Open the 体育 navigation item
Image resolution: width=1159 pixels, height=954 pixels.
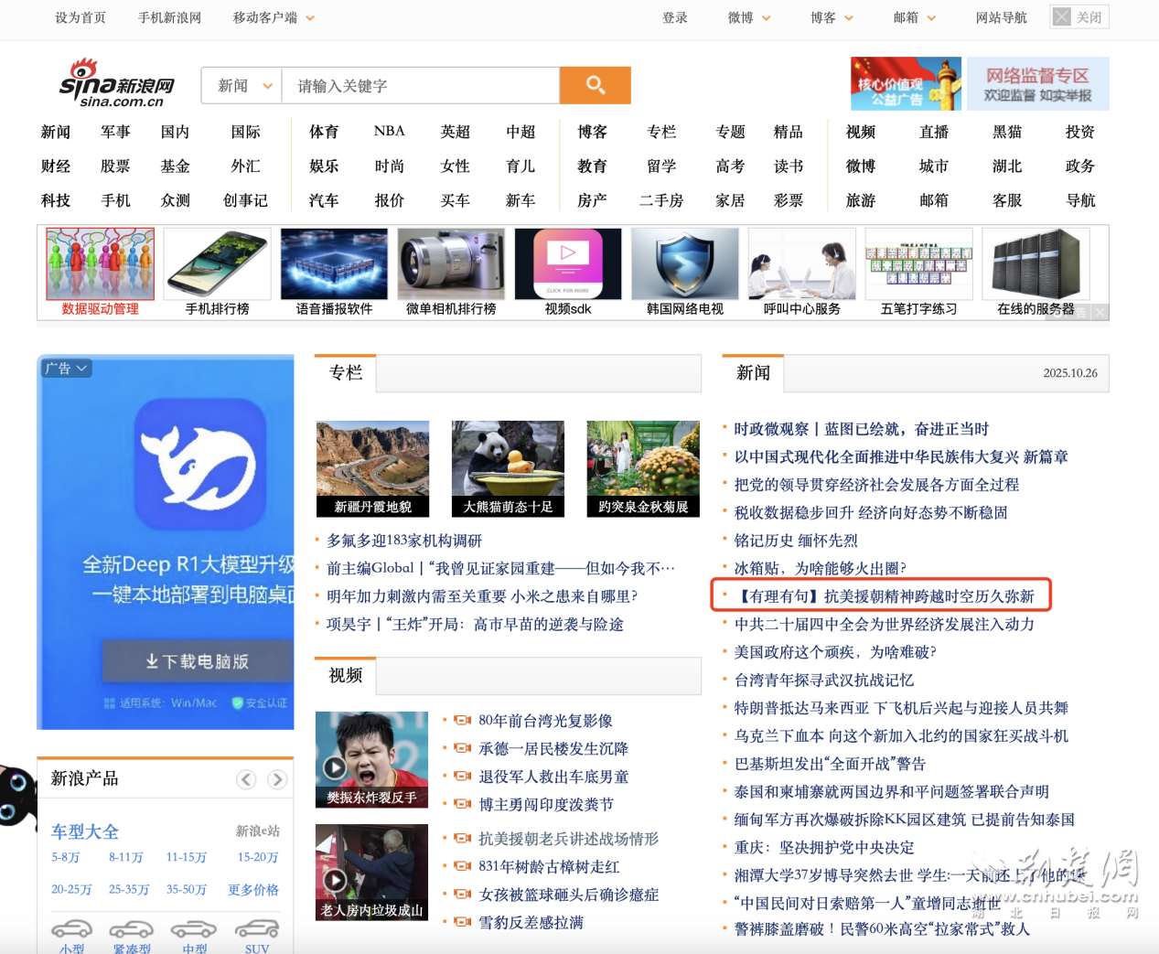pos(324,132)
